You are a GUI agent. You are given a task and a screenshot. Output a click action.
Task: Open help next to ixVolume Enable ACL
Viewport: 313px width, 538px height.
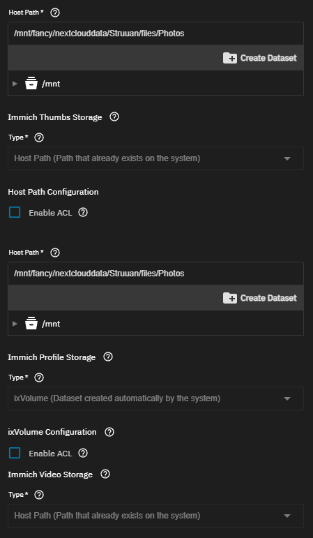click(83, 454)
